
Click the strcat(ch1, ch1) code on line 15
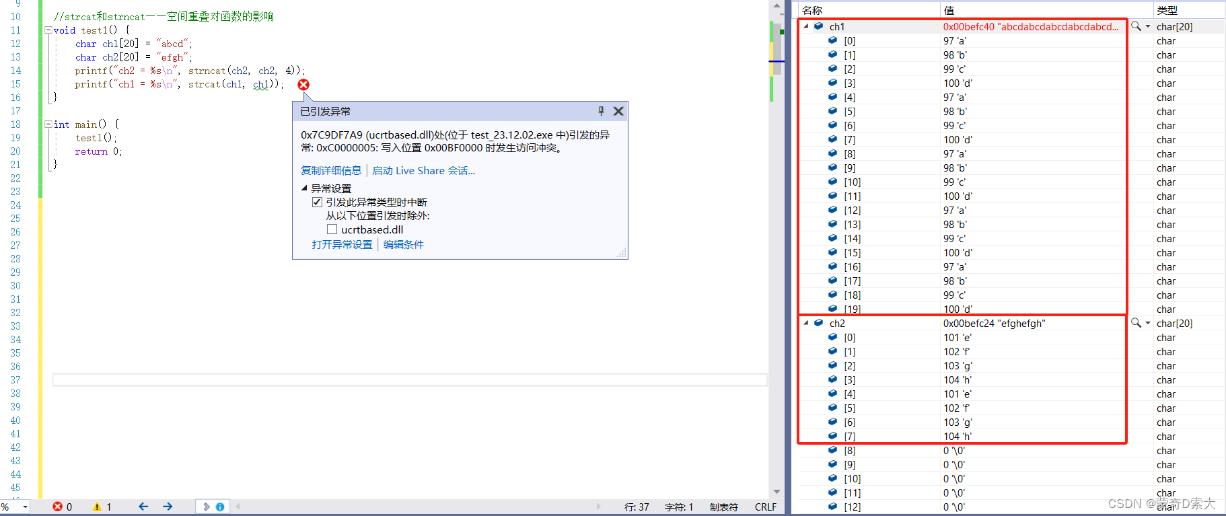pos(235,84)
